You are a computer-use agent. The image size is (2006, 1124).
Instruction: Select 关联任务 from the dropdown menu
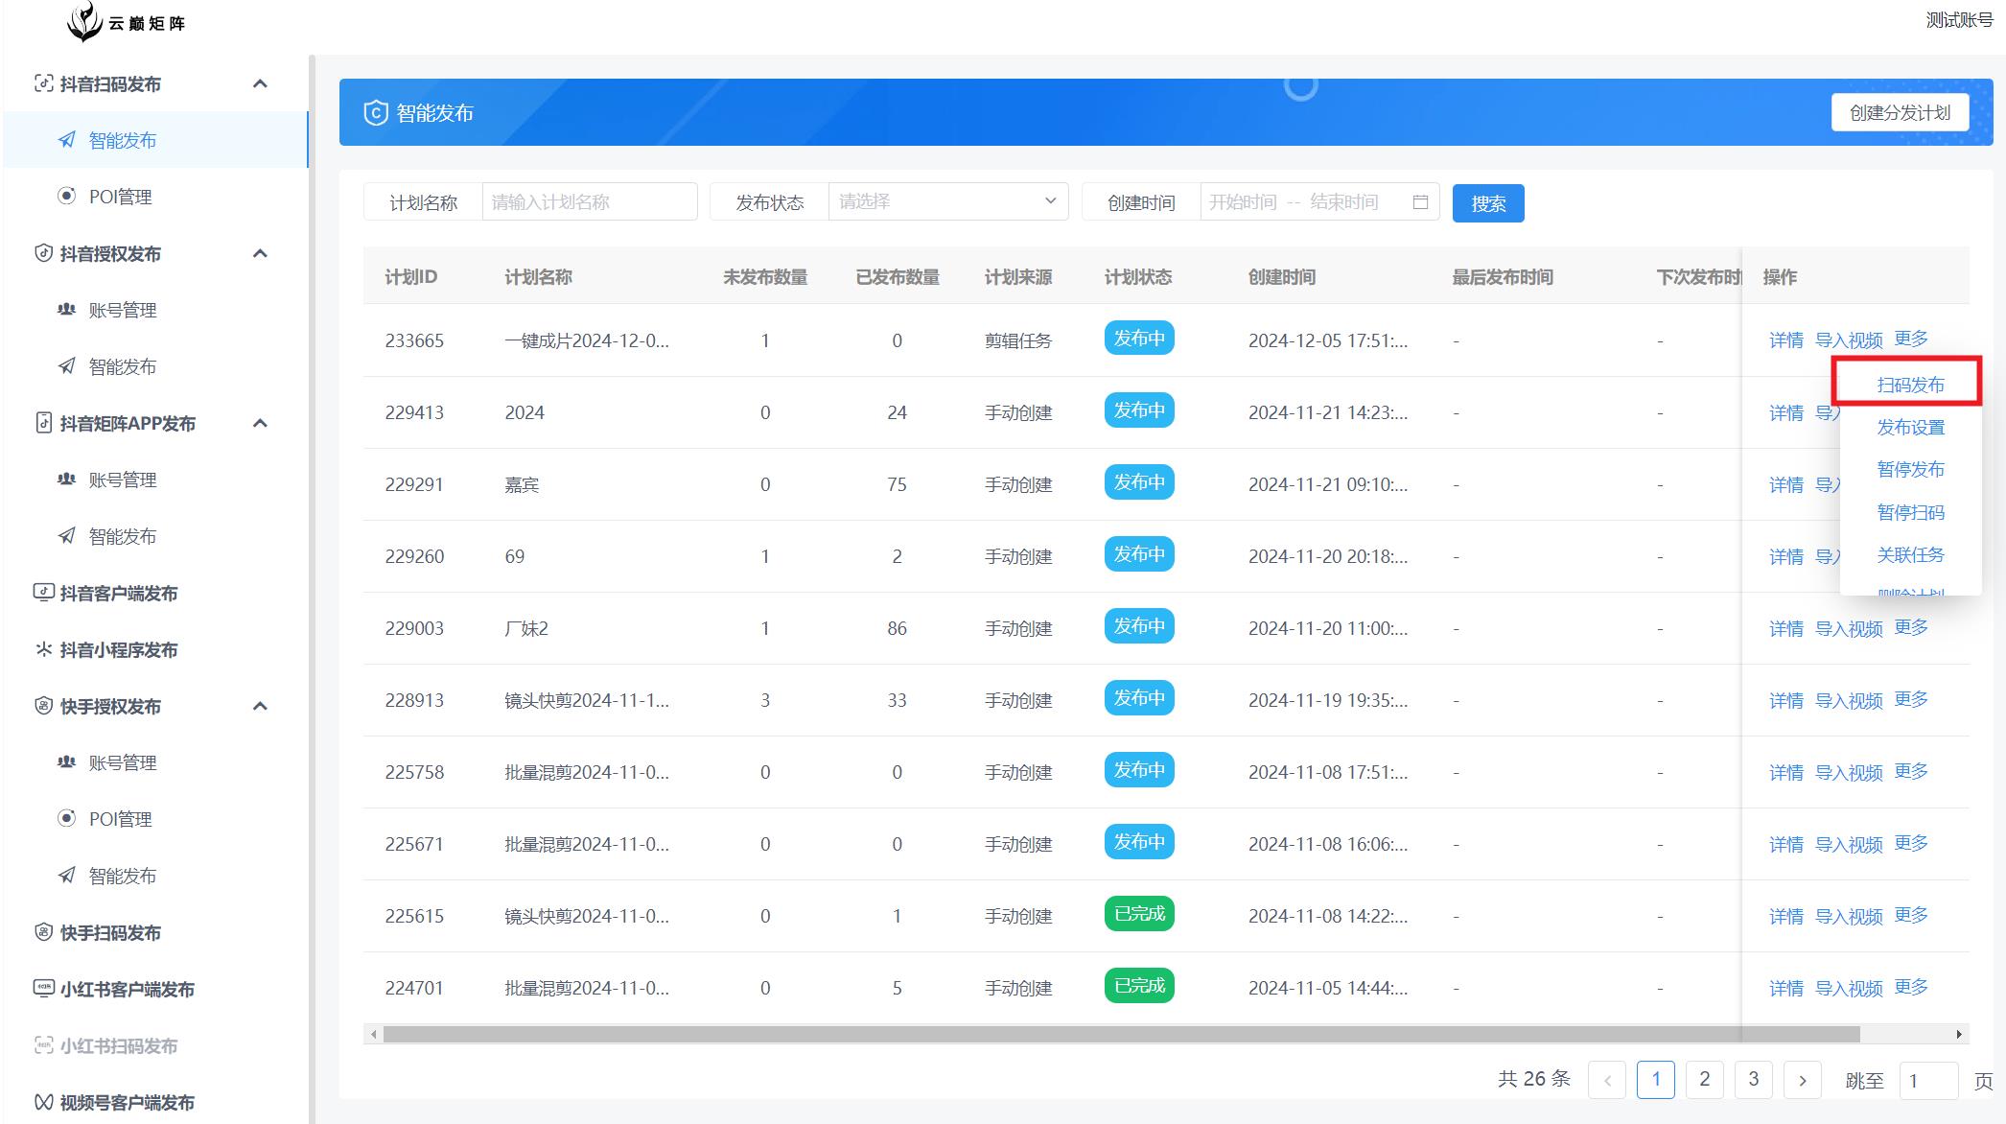pos(1910,554)
